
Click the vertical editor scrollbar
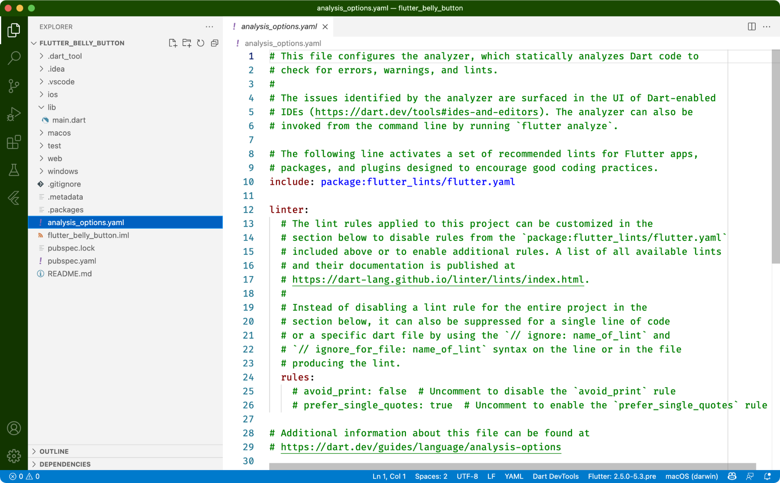point(775,156)
